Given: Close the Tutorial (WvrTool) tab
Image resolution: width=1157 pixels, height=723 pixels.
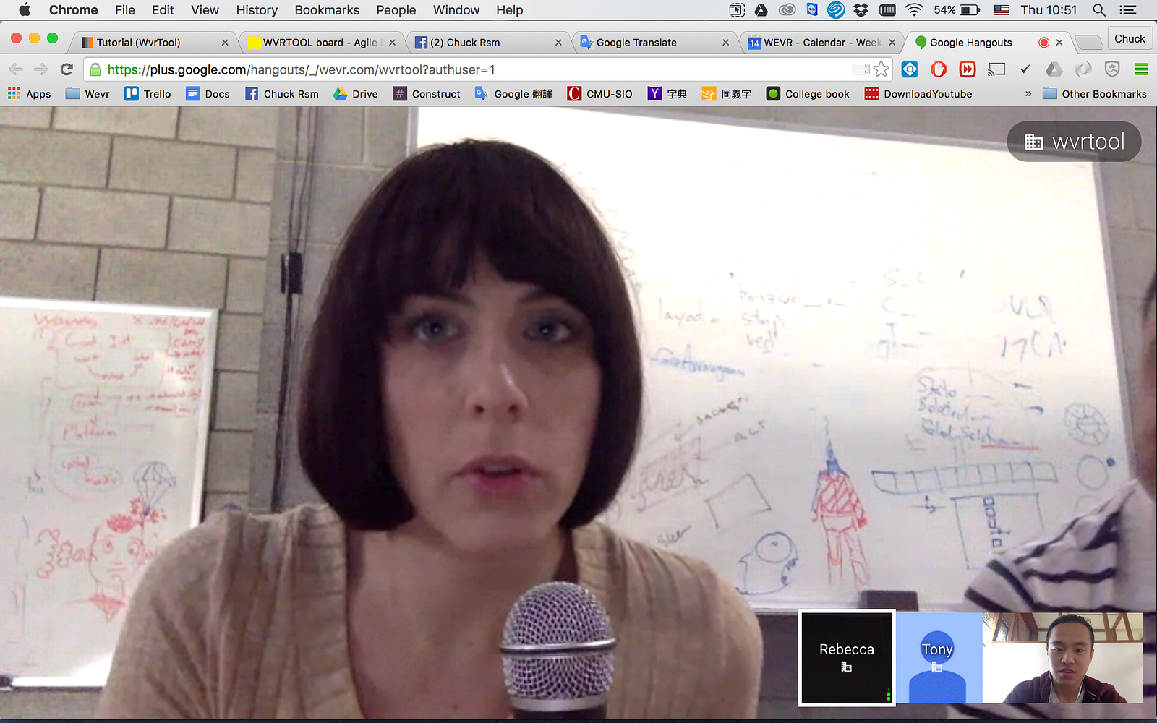Looking at the screenshot, I should pos(225,43).
